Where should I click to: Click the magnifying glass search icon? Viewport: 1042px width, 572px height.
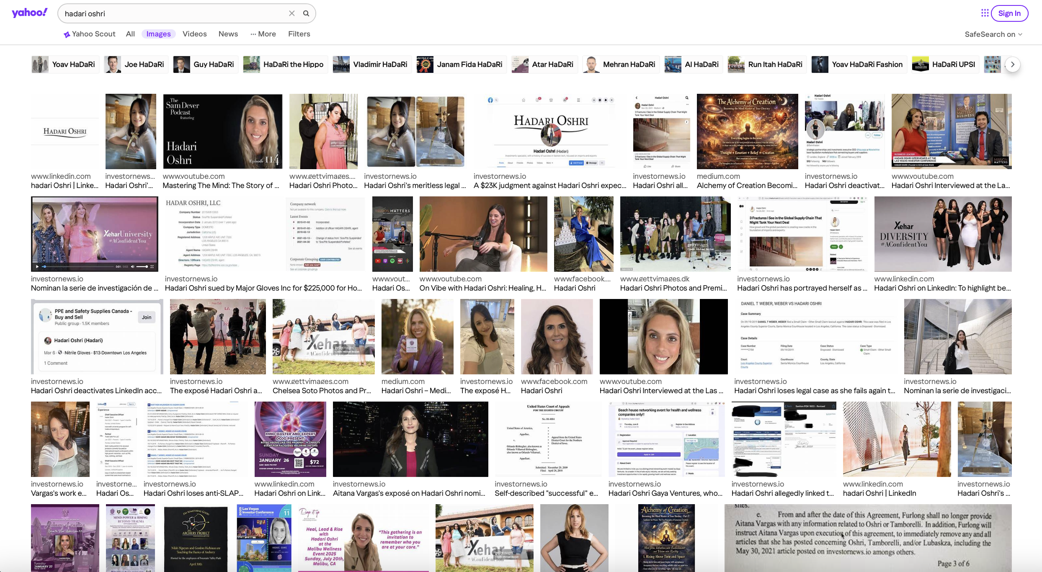click(306, 13)
